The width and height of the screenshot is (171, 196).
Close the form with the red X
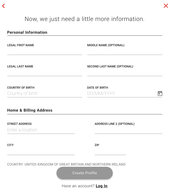[166, 6]
